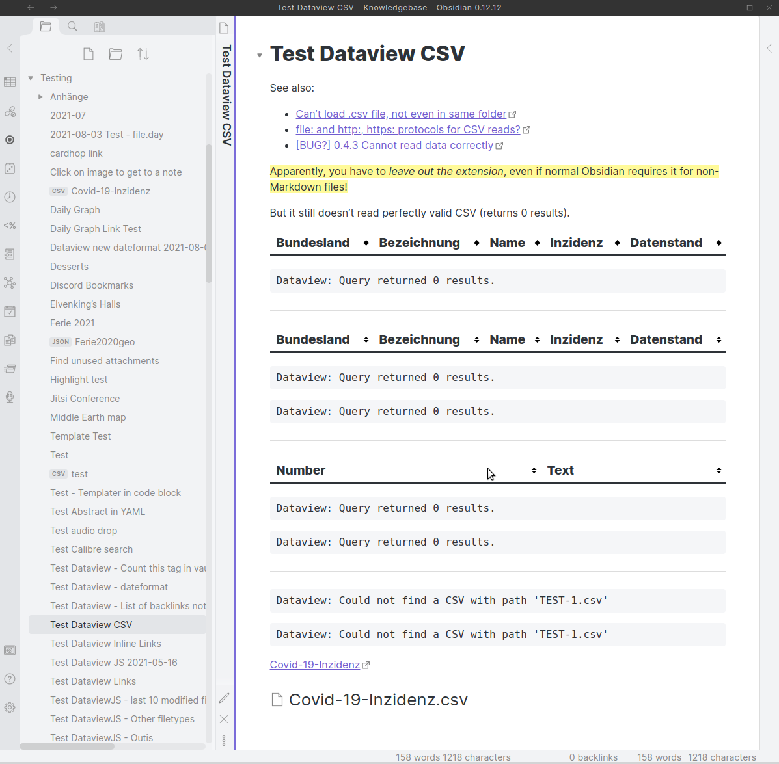Click file explorer horizontal scrollbar
779x764 pixels.
(x=67, y=746)
